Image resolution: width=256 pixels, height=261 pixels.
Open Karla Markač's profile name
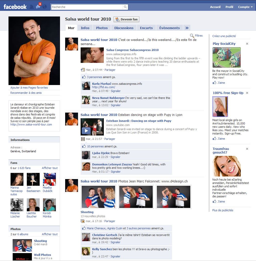(x=102, y=84)
